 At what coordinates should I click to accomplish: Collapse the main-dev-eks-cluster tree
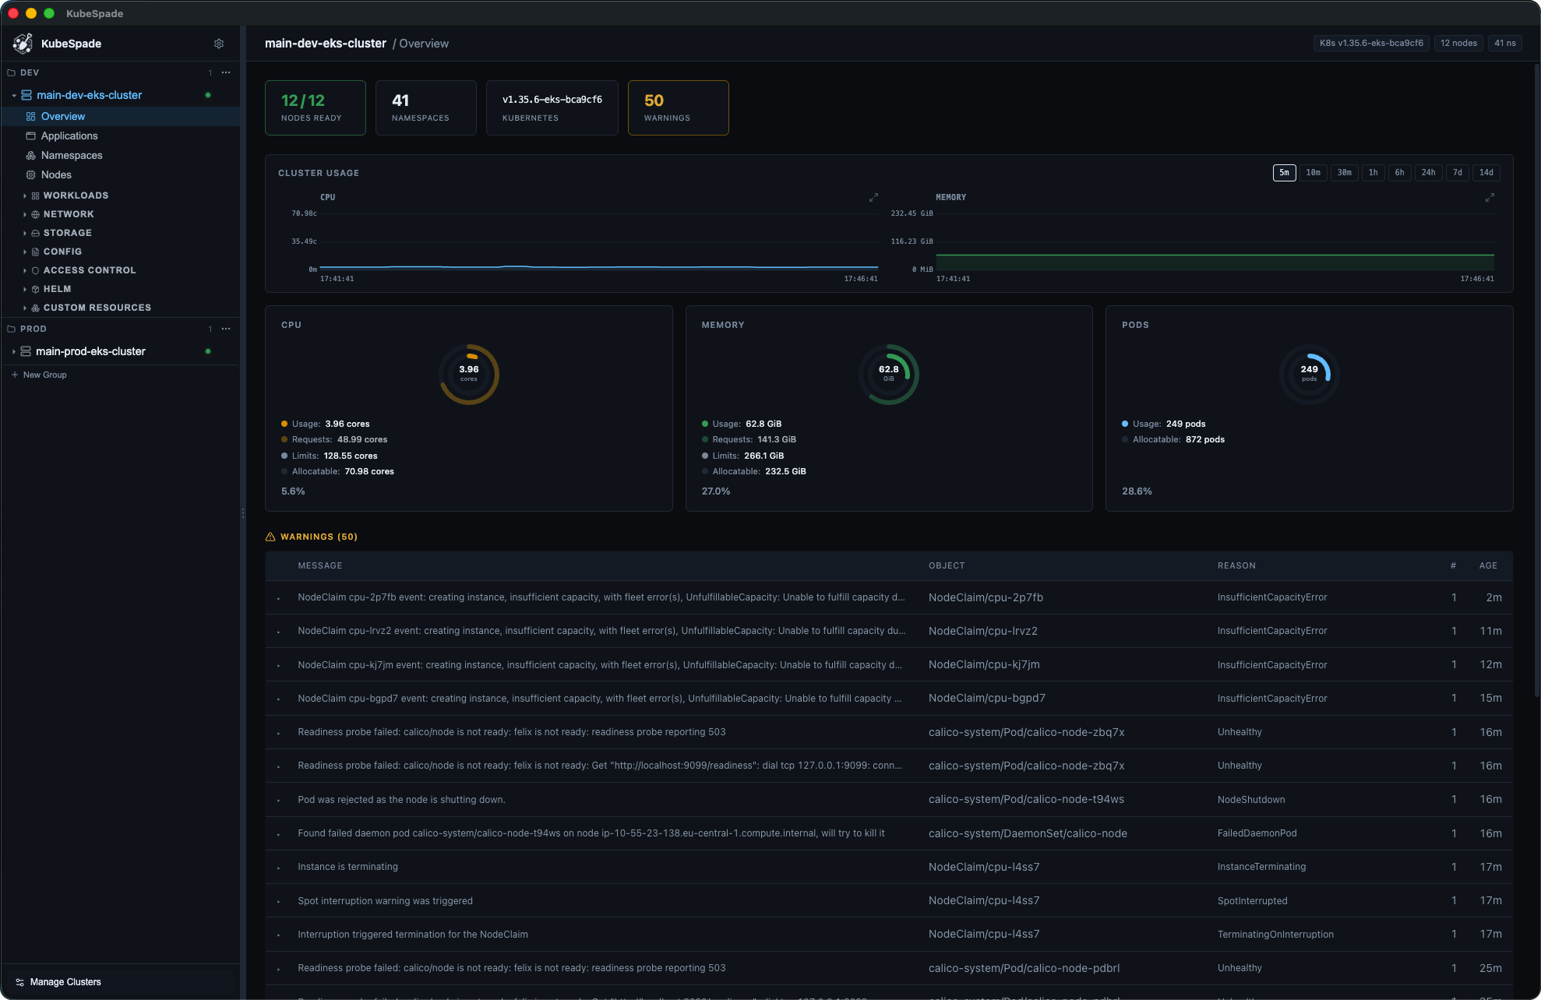pyautogui.click(x=14, y=95)
